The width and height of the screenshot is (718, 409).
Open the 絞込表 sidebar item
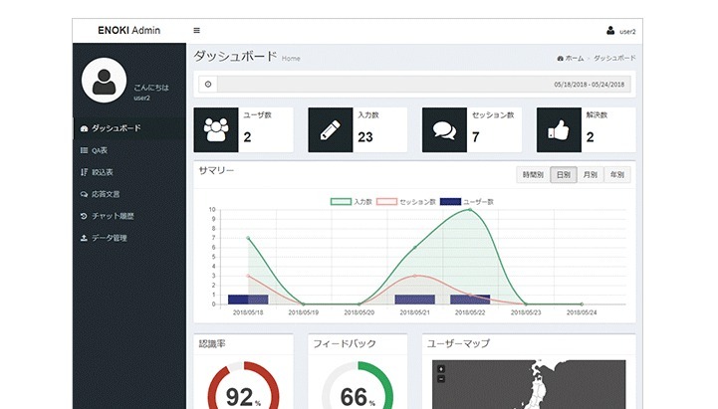(129, 172)
